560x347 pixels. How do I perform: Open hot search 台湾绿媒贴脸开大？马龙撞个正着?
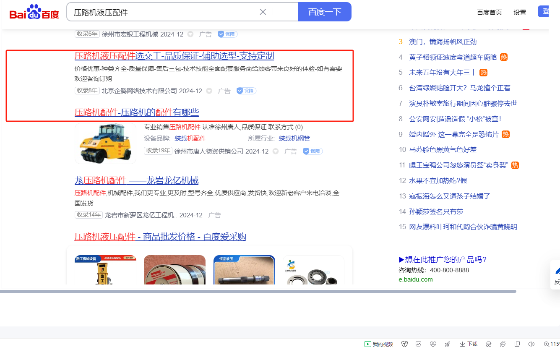[460, 88]
